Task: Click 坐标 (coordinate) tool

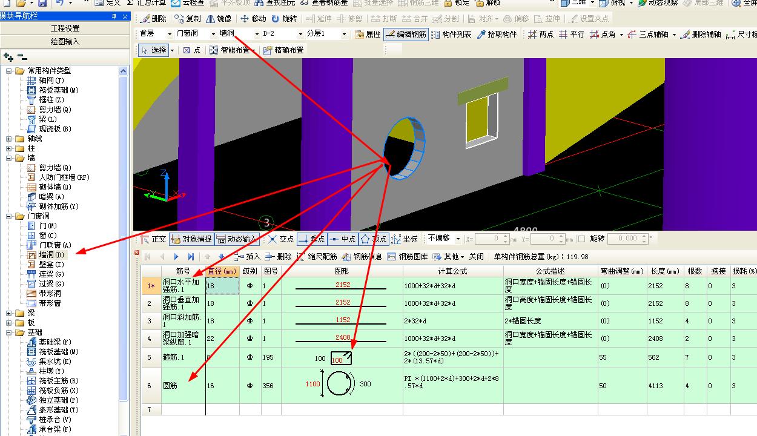Action: point(405,239)
